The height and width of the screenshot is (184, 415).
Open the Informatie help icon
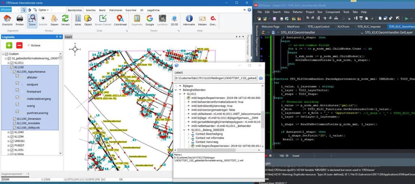coord(189,18)
